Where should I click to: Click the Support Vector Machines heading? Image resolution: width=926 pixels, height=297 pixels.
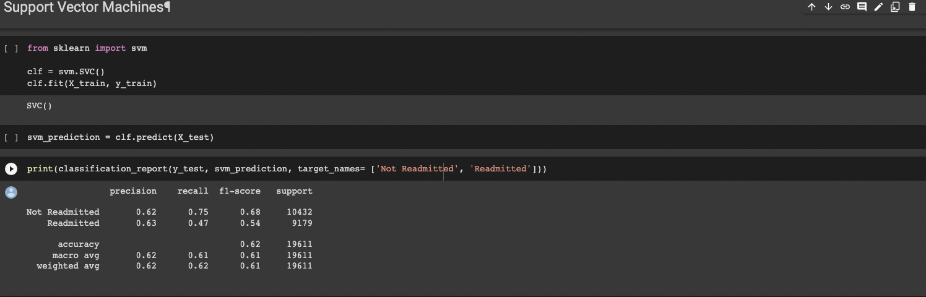[x=87, y=7]
